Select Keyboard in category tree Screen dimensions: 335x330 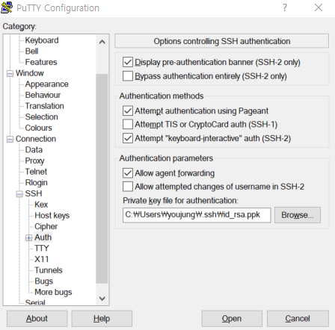pyautogui.click(x=42, y=40)
